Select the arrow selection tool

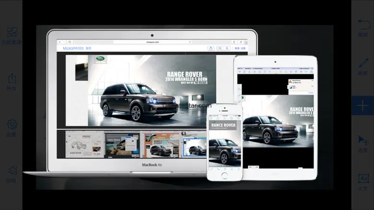(x=363, y=140)
